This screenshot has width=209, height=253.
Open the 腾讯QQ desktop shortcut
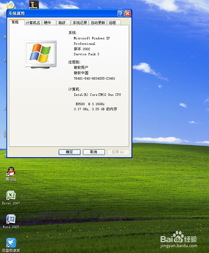click(11, 173)
